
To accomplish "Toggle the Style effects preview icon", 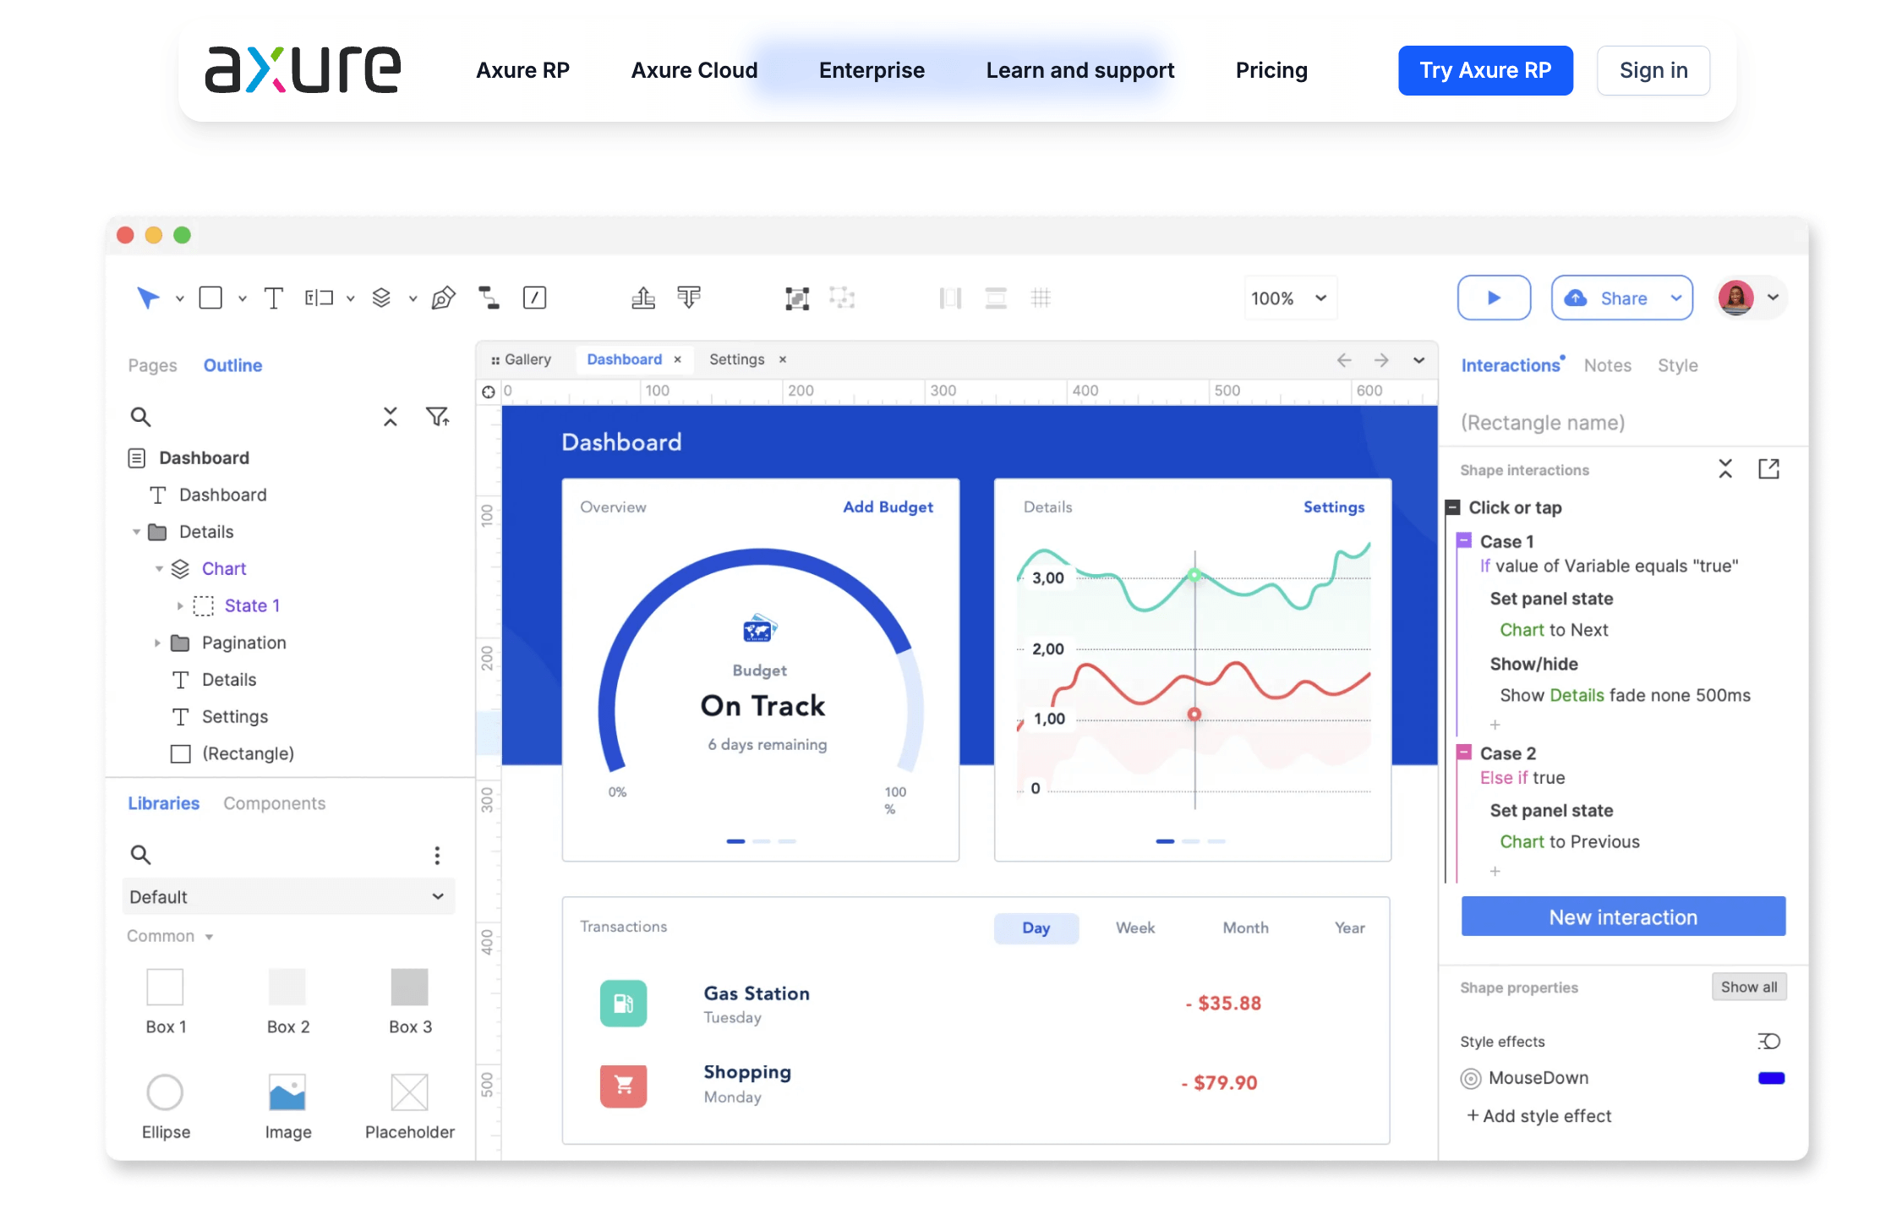I will (1768, 1041).
